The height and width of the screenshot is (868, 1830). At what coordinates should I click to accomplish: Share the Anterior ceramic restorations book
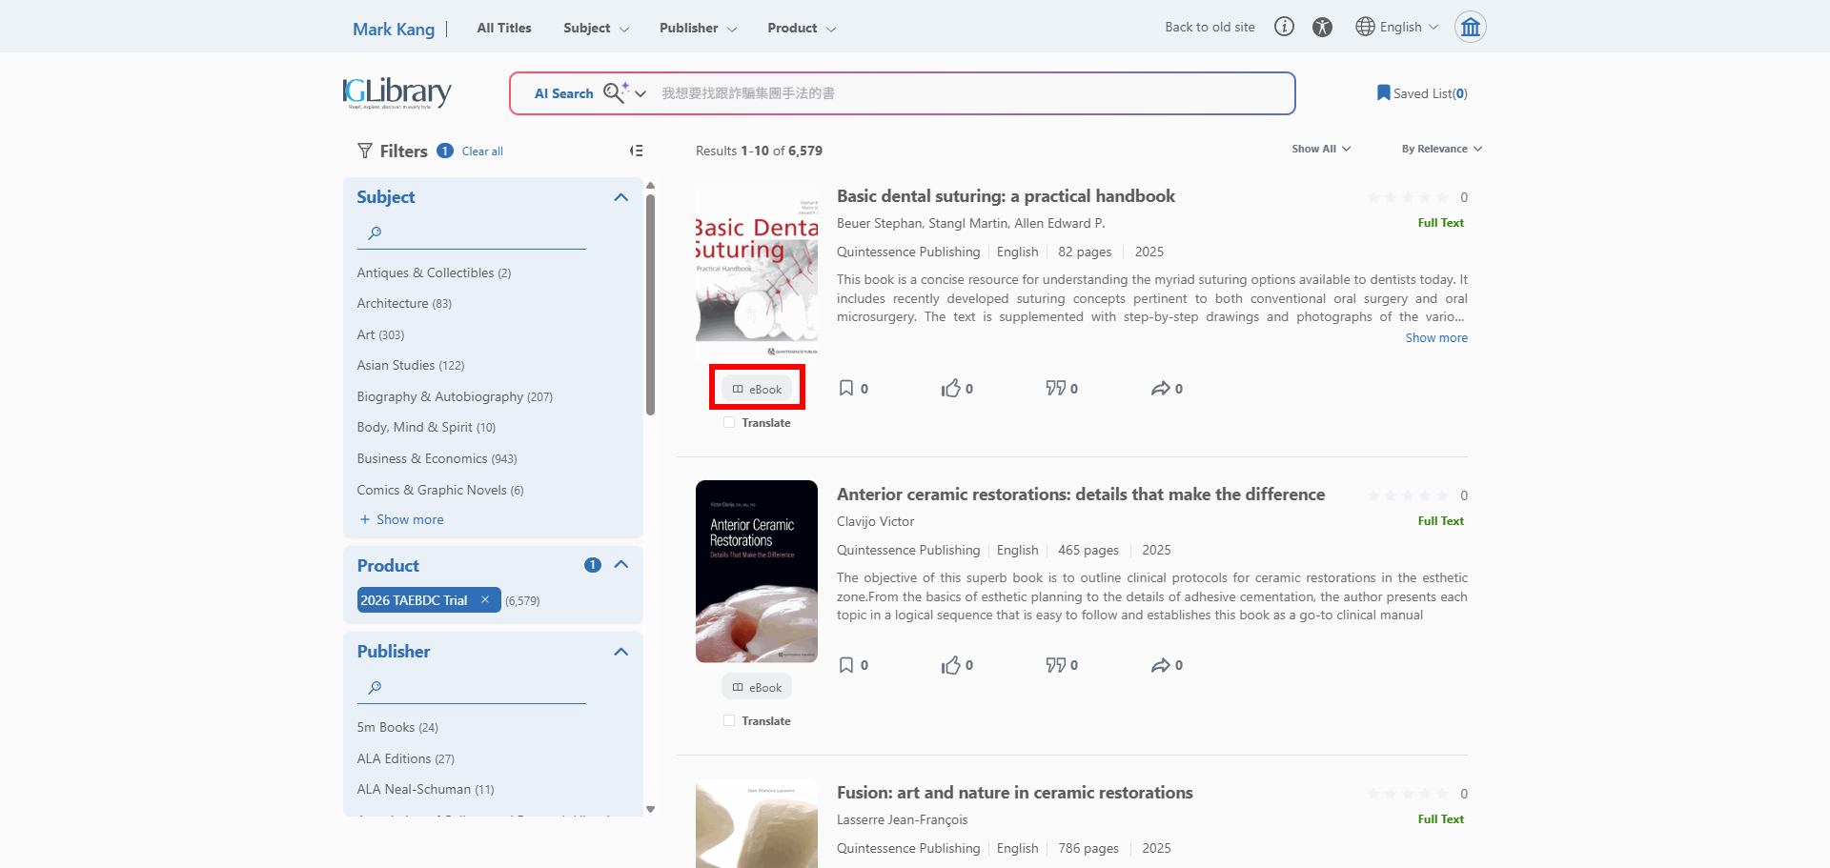coord(1160,665)
